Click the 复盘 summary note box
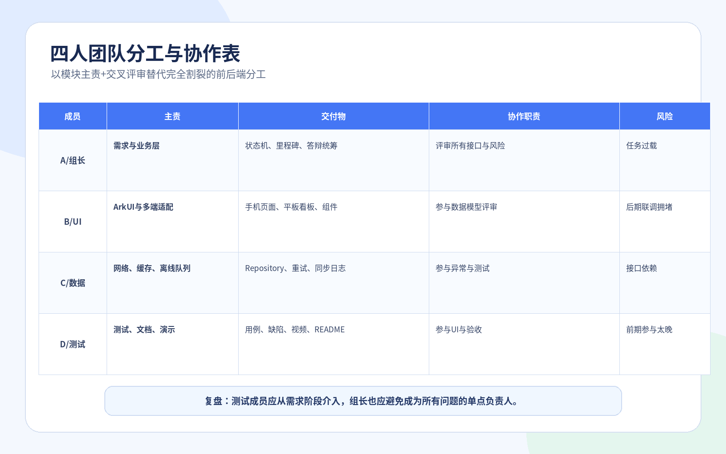 click(x=363, y=401)
